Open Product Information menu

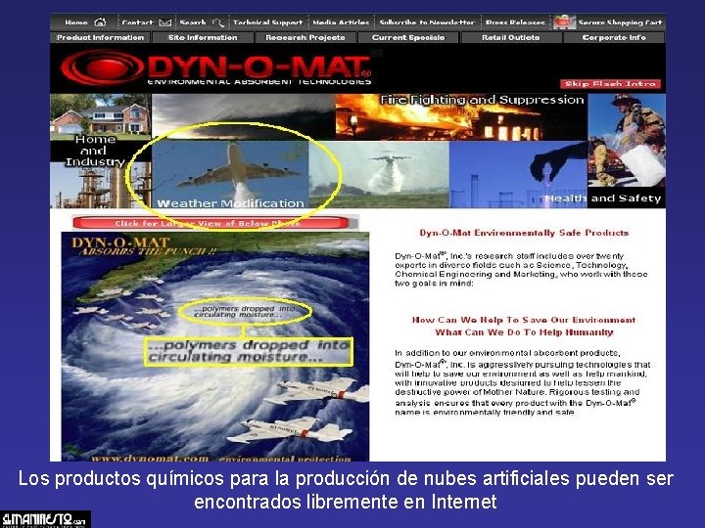100,38
